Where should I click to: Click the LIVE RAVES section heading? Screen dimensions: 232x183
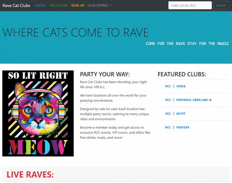coord(30,175)
